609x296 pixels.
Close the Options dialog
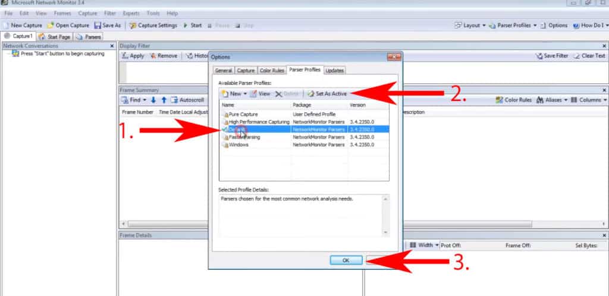pos(394,57)
